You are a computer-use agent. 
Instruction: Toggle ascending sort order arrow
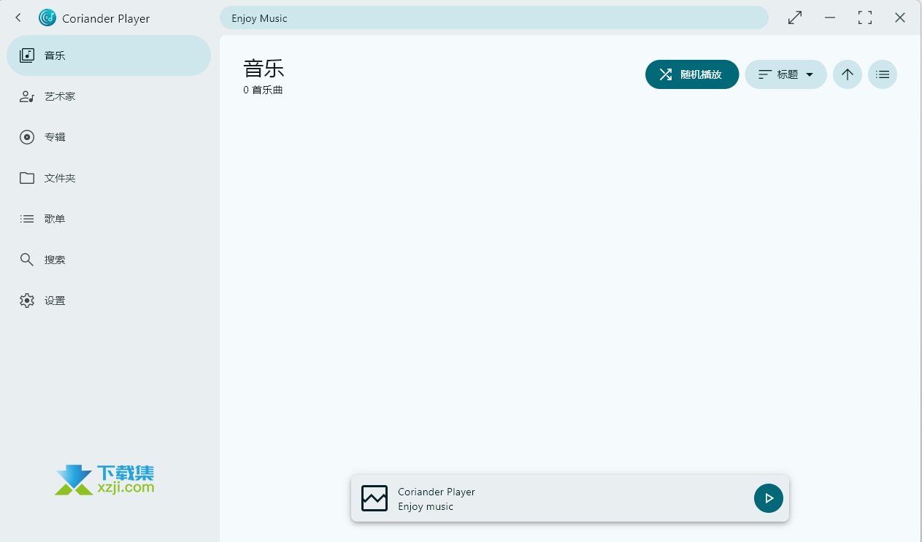coord(847,74)
